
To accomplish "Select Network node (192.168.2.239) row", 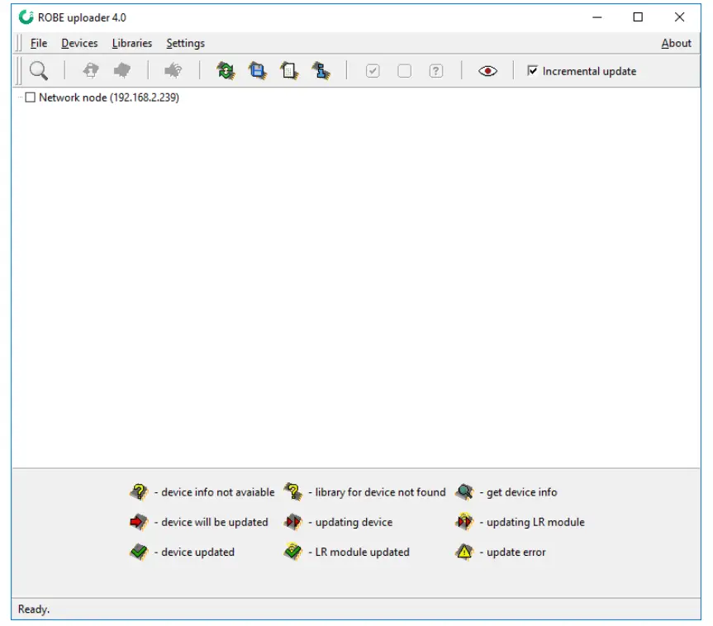I will click(x=109, y=97).
